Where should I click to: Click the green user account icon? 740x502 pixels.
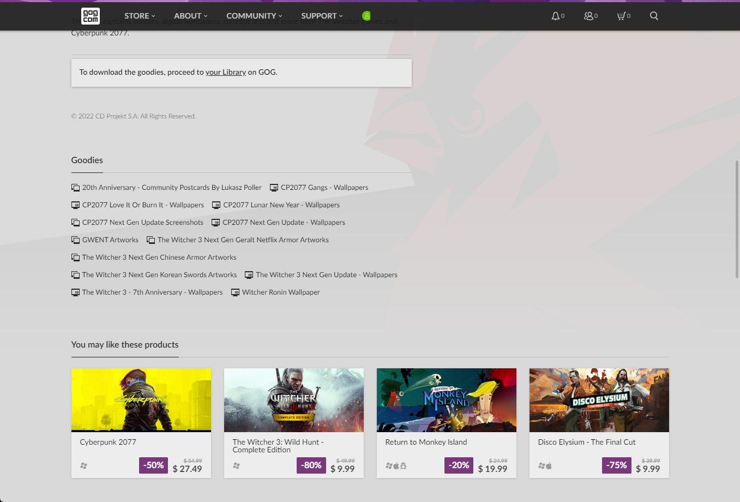pos(366,16)
